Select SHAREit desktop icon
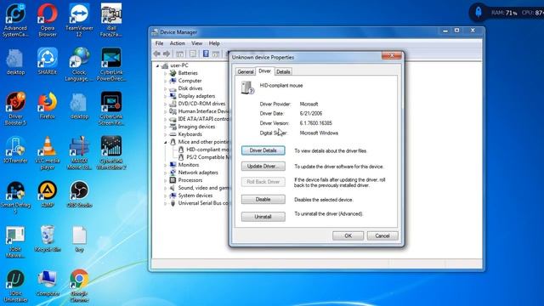This screenshot has width=544, height=306. (48, 61)
